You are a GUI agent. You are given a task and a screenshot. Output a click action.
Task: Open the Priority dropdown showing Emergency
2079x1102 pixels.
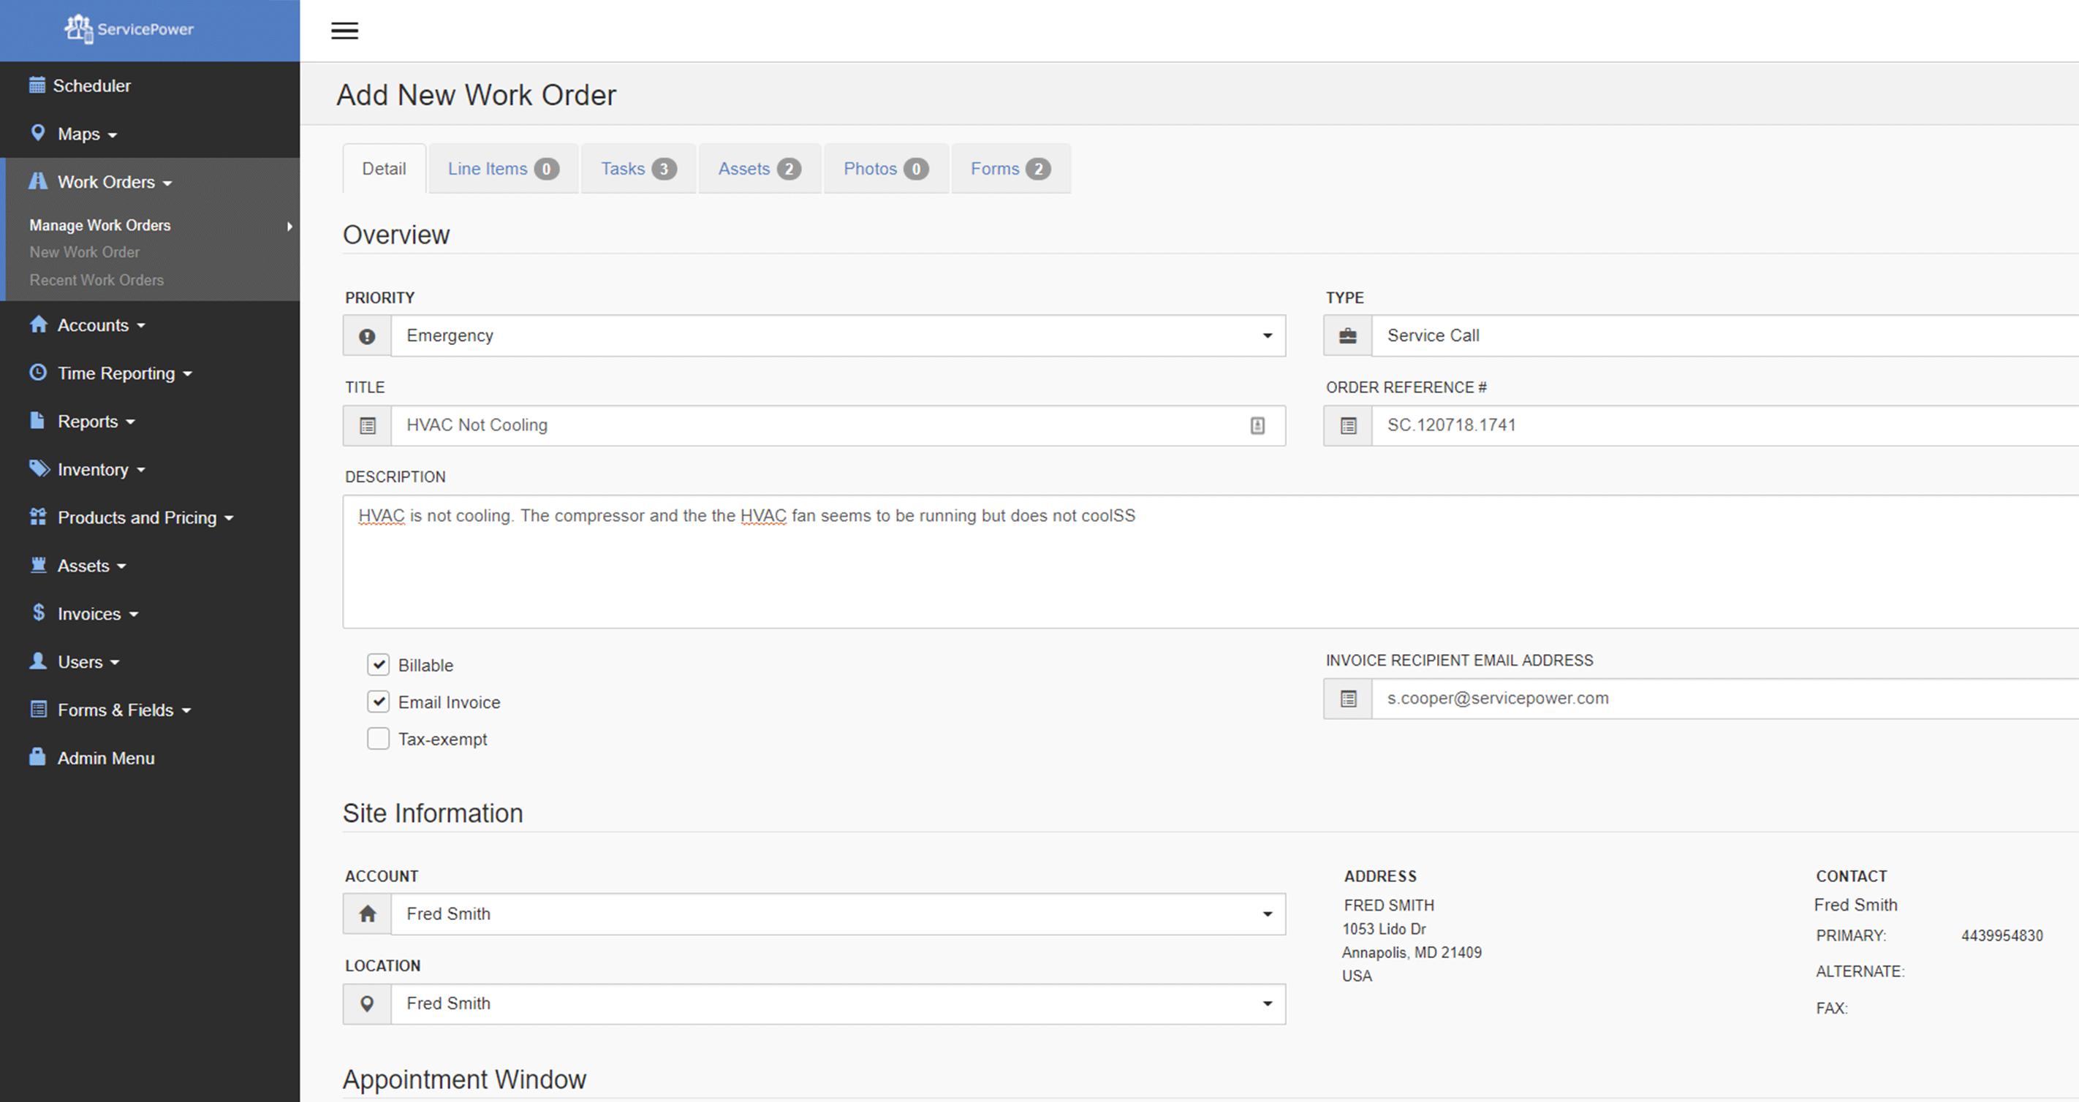pos(838,335)
